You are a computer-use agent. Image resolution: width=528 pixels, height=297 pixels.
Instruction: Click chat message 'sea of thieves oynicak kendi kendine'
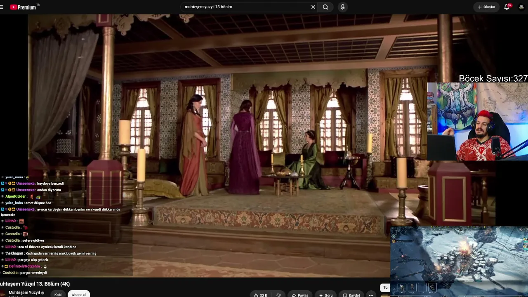click(x=47, y=247)
